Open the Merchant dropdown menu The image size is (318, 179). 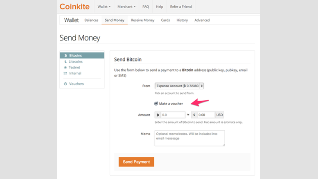coord(126,7)
